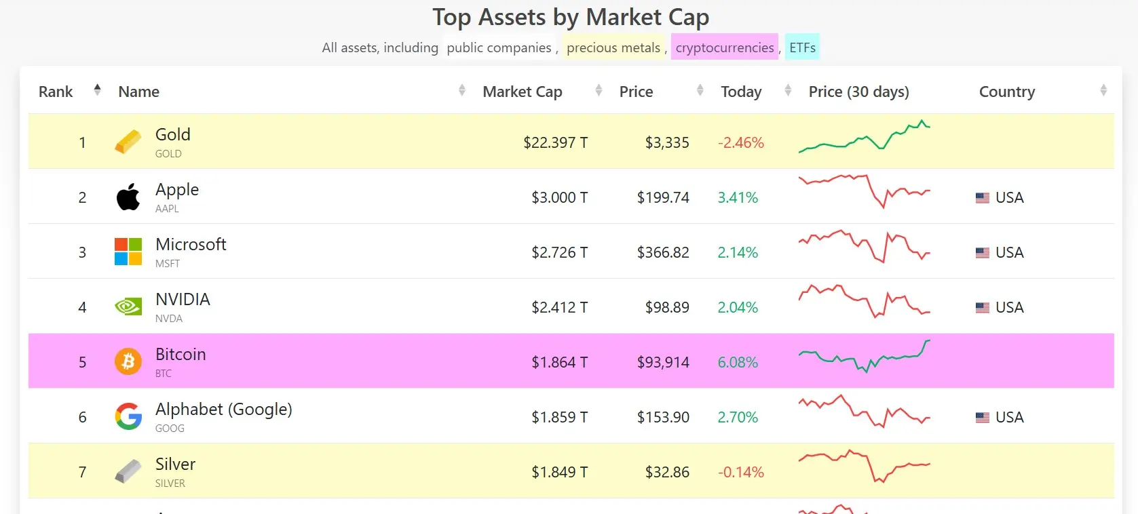
Task: Open Bitcoin's 30-day price chart
Action: tap(864, 356)
